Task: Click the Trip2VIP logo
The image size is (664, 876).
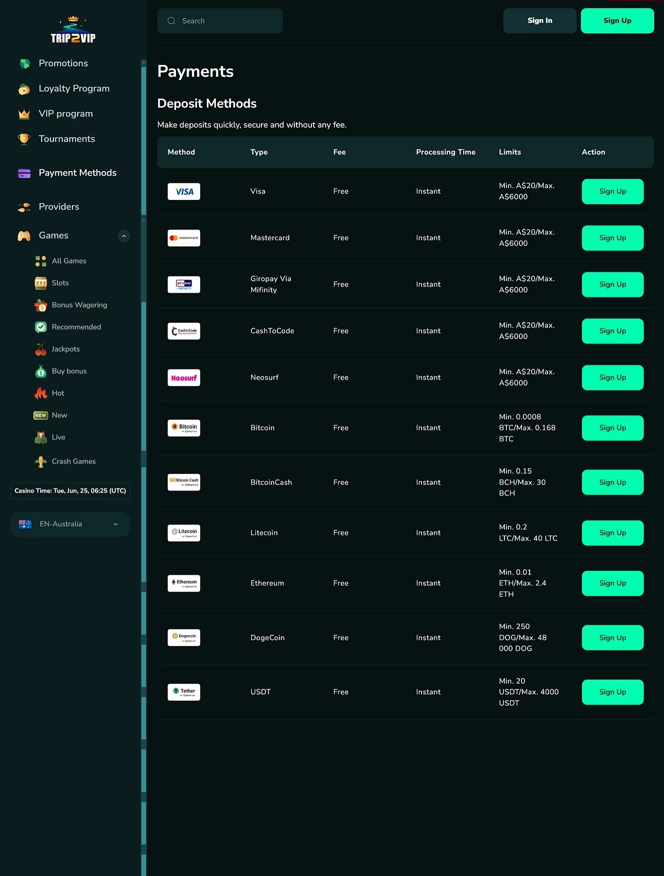Action: tap(73, 30)
